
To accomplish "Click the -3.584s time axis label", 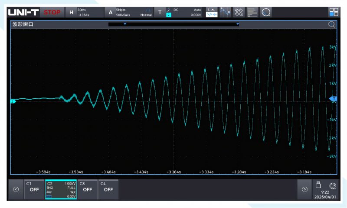I will coord(43,172).
